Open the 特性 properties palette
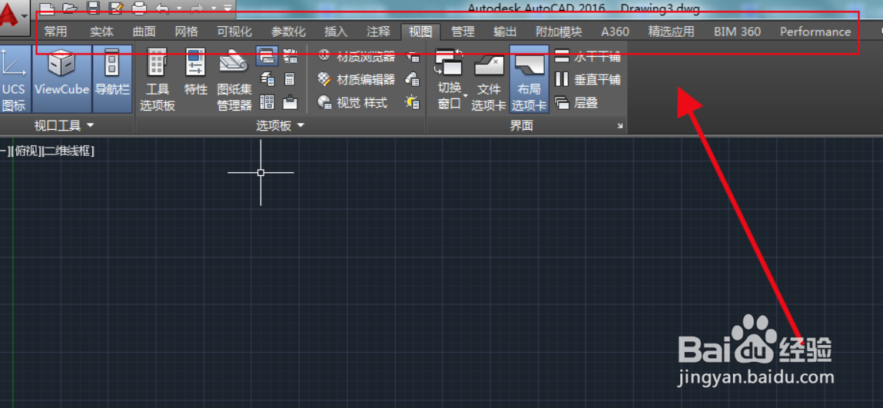Screen dimensions: 883x408 [196, 71]
